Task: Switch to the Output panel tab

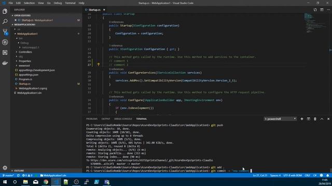Action: (106, 119)
